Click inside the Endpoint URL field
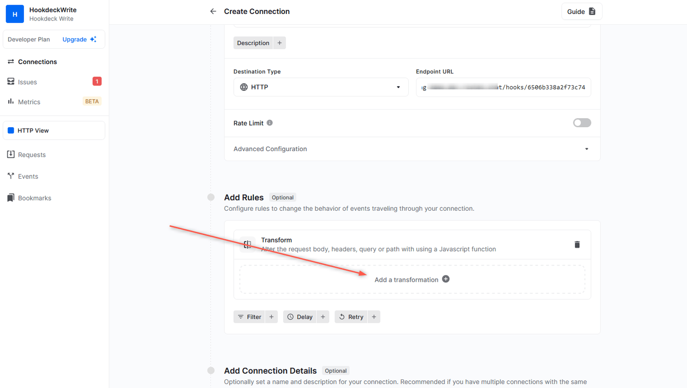This screenshot has height=388, width=687. point(503,87)
